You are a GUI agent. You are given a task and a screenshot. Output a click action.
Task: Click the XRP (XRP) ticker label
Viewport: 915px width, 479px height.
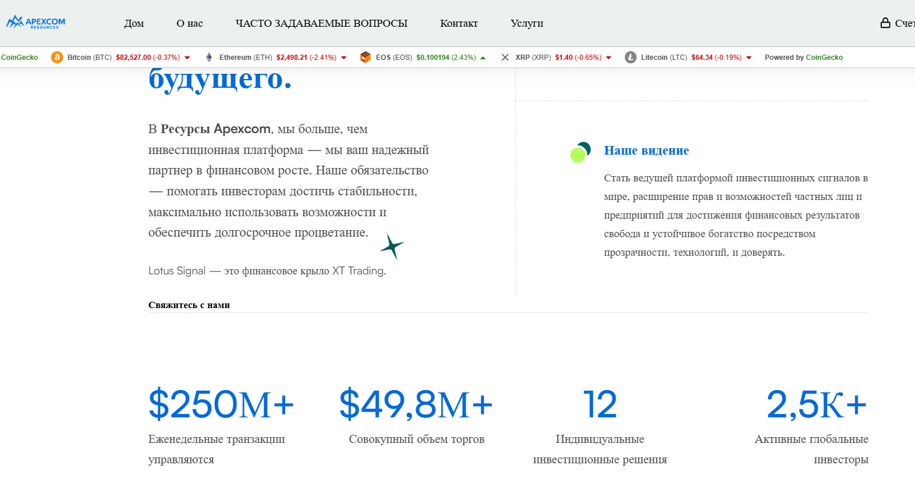[x=533, y=58]
